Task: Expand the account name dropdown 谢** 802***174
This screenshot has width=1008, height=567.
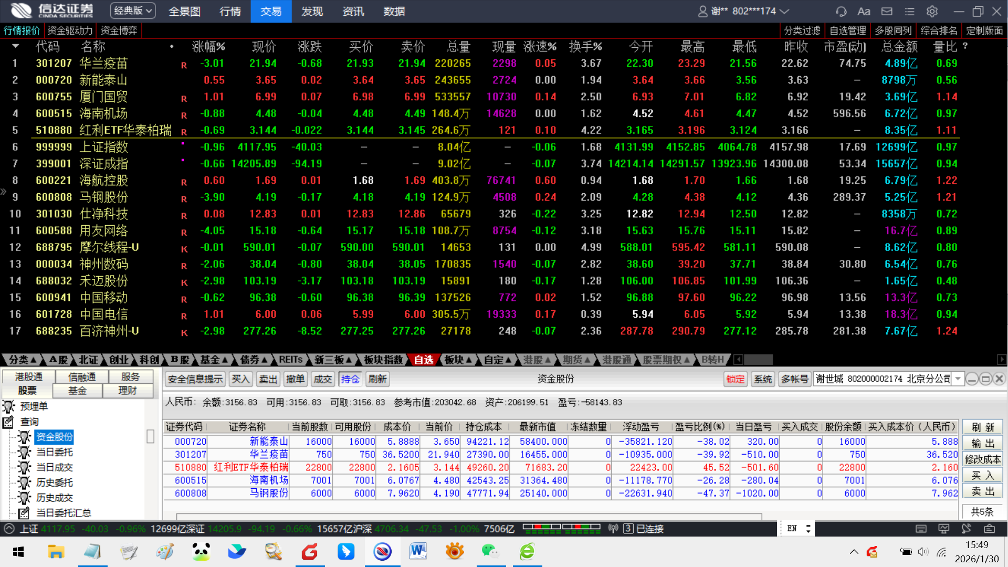Action: coord(784,11)
